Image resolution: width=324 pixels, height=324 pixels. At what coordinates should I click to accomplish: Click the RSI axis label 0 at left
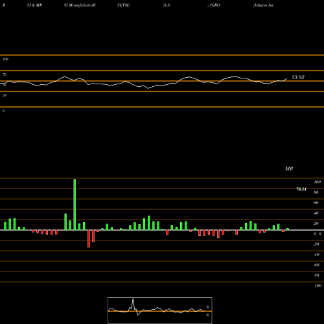(x=3, y=111)
